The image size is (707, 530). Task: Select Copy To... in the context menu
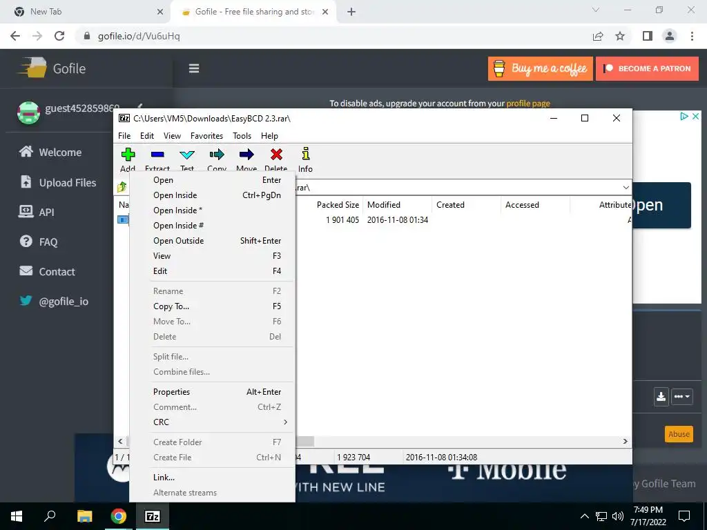(212, 306)
